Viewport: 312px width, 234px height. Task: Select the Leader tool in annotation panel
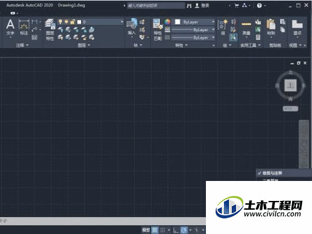(x=34, y=29)
